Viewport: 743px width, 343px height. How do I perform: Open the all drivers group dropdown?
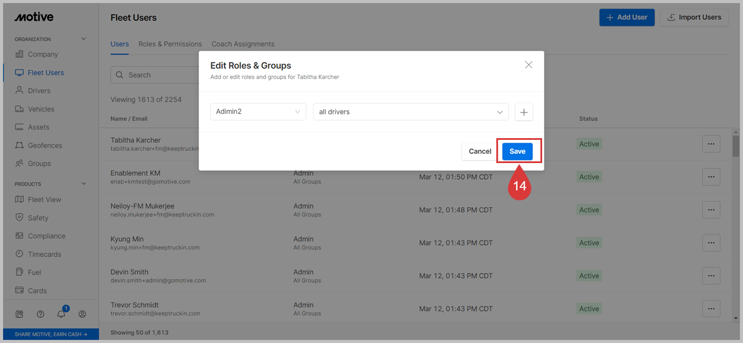point(410,111)
